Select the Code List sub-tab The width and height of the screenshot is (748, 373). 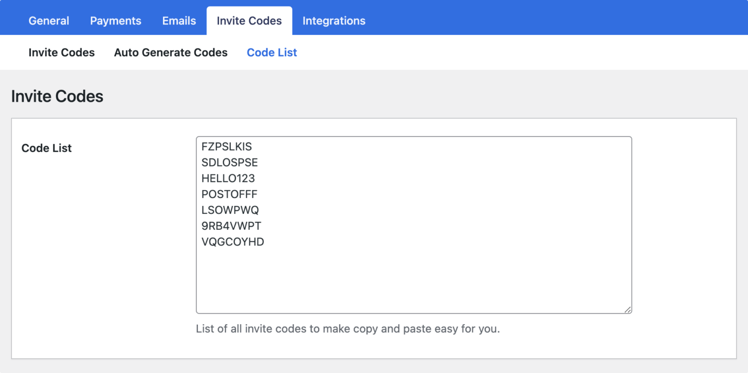[272, 52]
